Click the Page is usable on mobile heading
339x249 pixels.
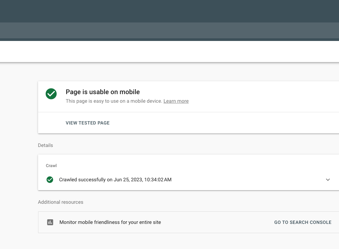[x=103, y=92]
